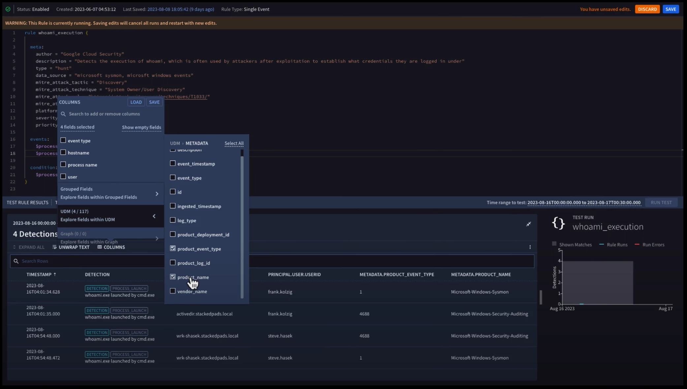Click the green enabled status icon
This screenshot has height=389, width=687.
pos(8,9)
